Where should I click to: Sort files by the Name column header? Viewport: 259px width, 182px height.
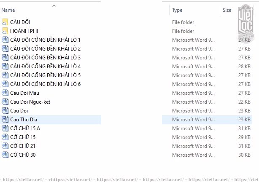tap(8, 10)
